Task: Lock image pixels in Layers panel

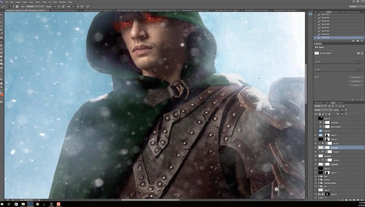Action: pos(323,114)
